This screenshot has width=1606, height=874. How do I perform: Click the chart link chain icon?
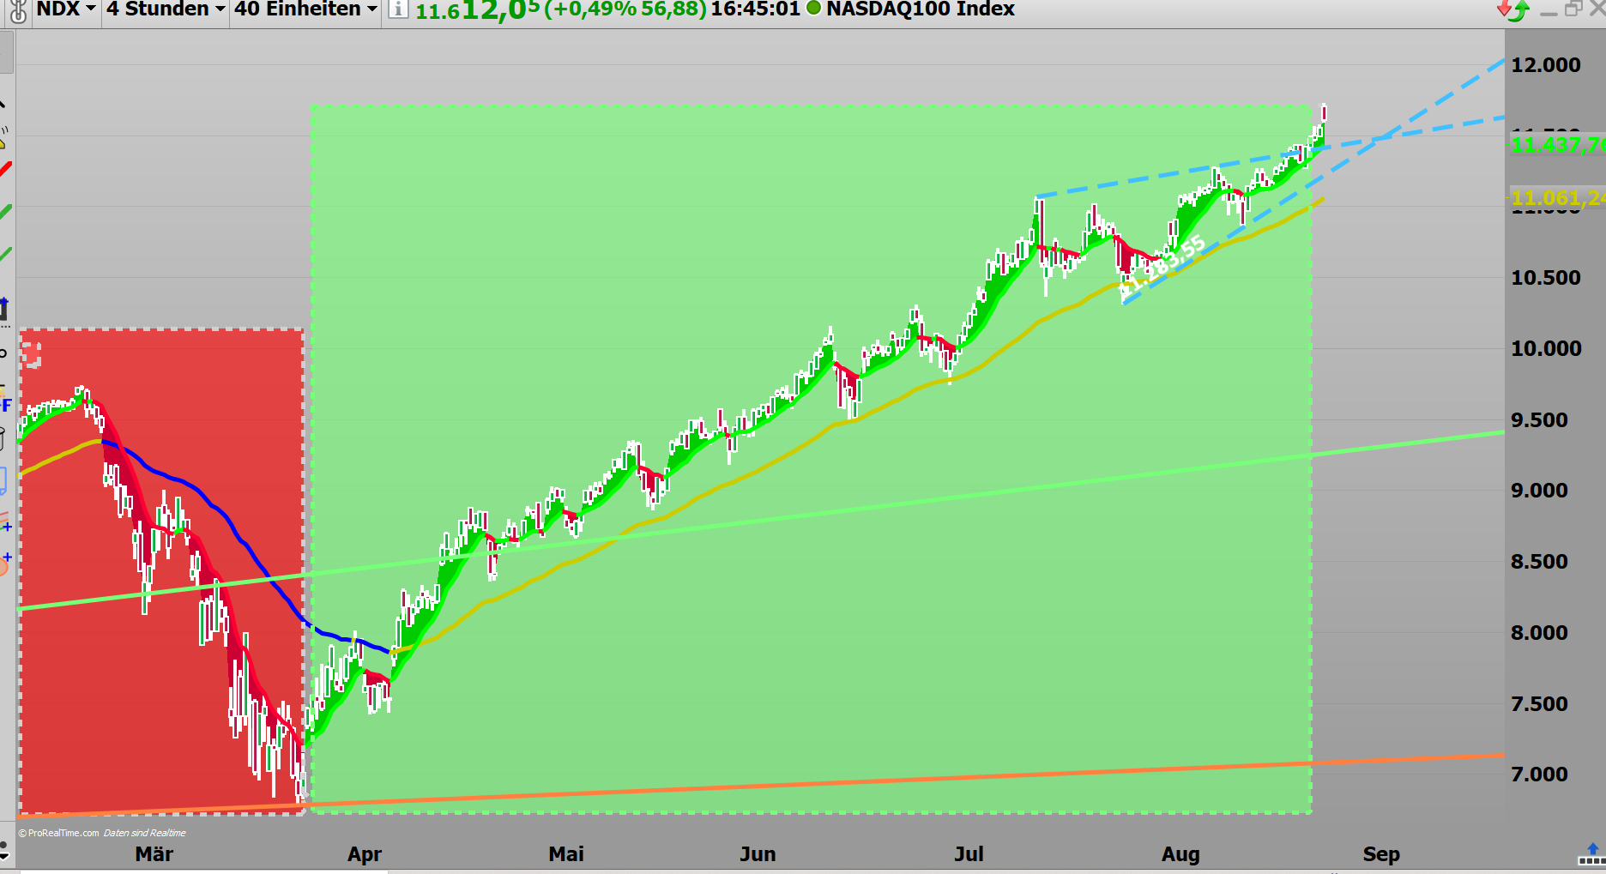coord(17,11)
